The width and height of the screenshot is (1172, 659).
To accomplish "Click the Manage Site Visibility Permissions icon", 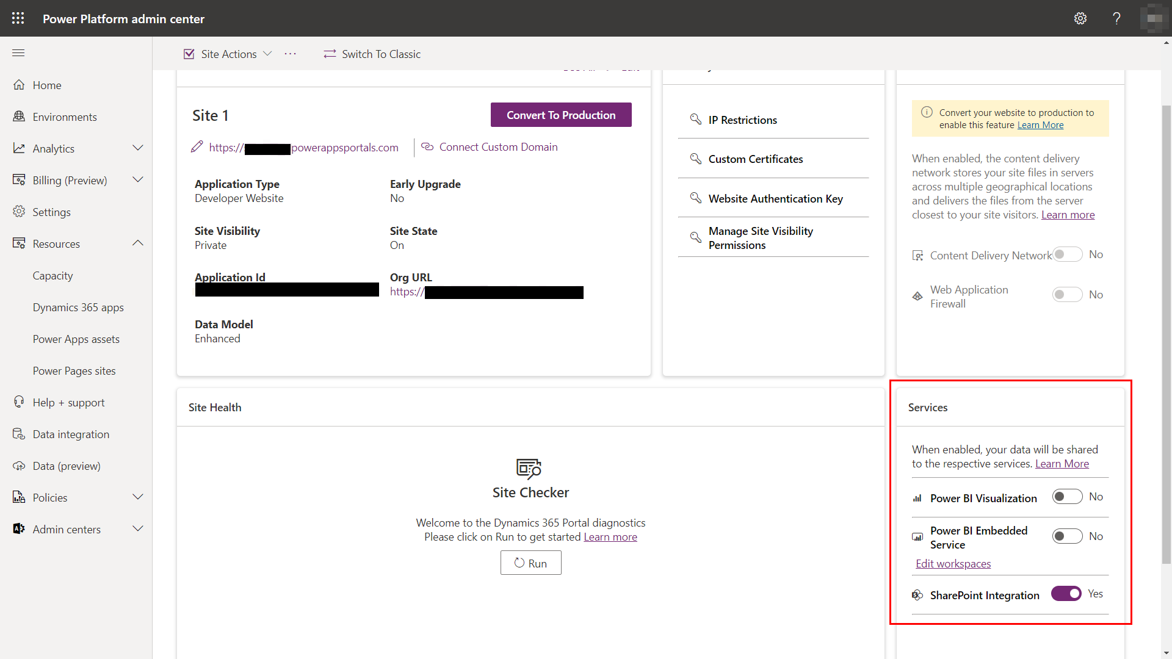I will (x=695, y=237).
